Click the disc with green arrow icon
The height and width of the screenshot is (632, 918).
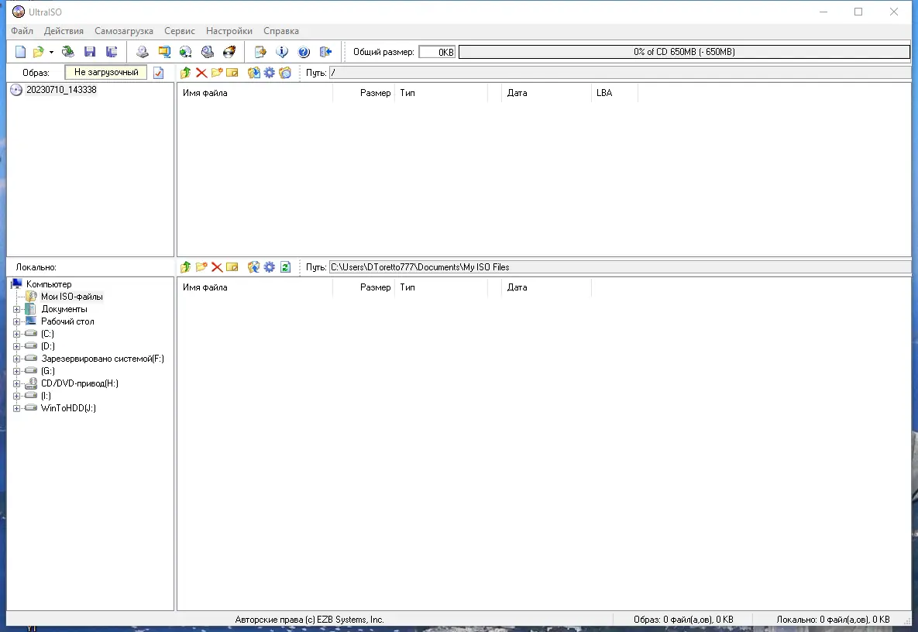(186, 52)
